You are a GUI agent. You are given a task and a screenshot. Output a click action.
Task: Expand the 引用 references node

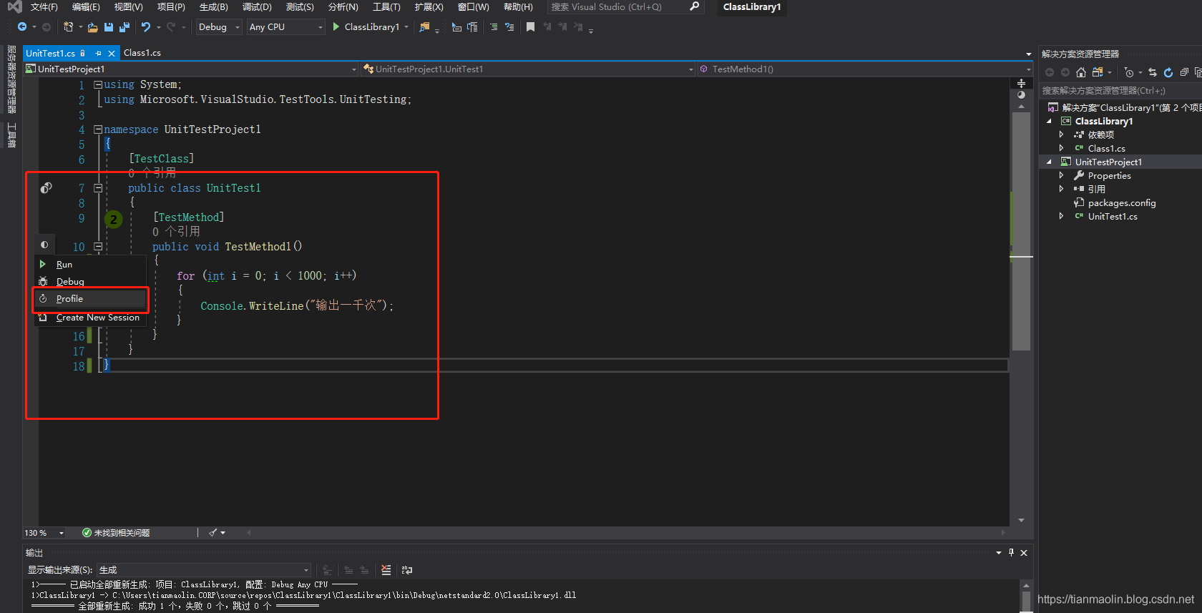[x=1062, y=189]
